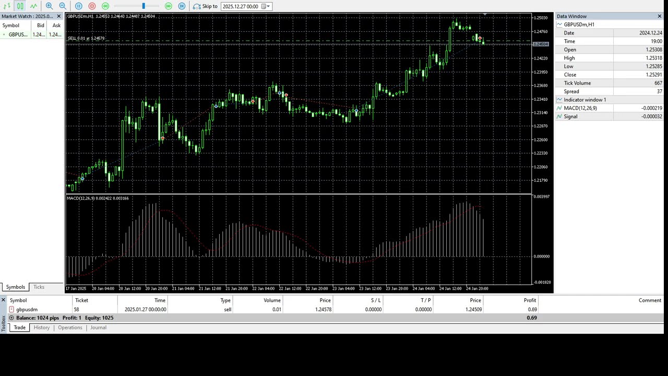This screenshot has width=668, height=376.
Task: Click the order time 2025.01.27 00:00:00
Action: [145, 309]
